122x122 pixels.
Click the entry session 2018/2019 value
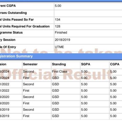coord(62,40)
